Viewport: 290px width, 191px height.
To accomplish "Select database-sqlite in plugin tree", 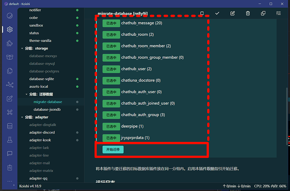I will [x=42, y=79].
